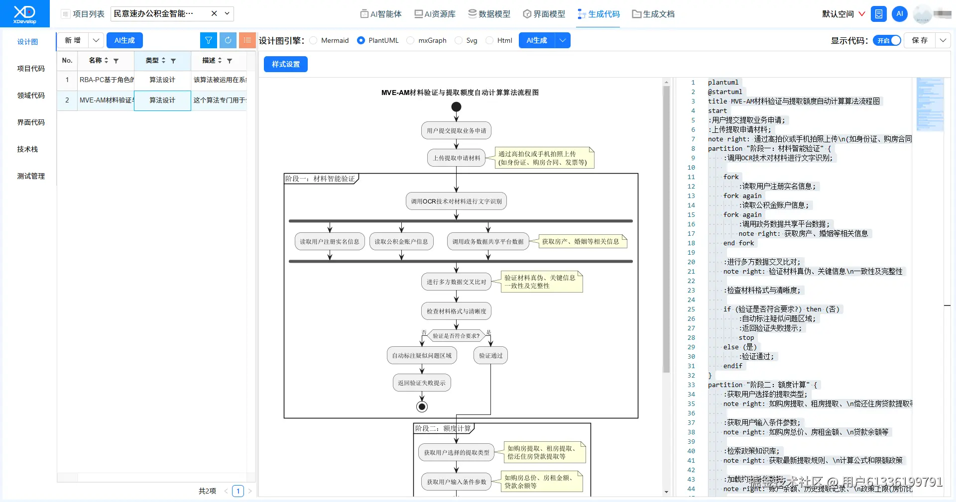Image resolution: width=956 pixels, height=502 pixels.
Task: Select the mxGraph engine option
Action: (410, 40)
